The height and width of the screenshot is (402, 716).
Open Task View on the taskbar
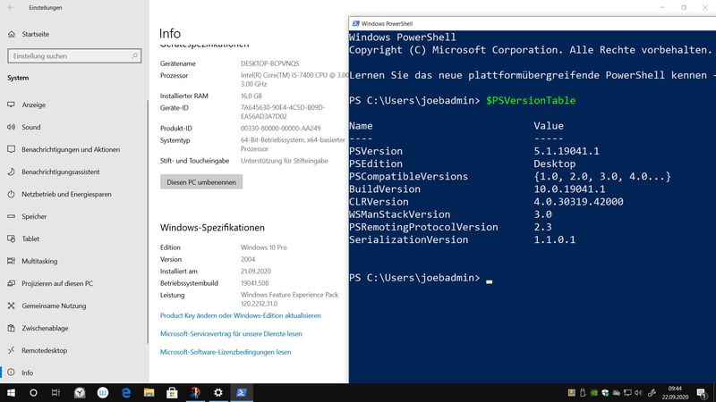pyautogui.click(x=55, y=392)
